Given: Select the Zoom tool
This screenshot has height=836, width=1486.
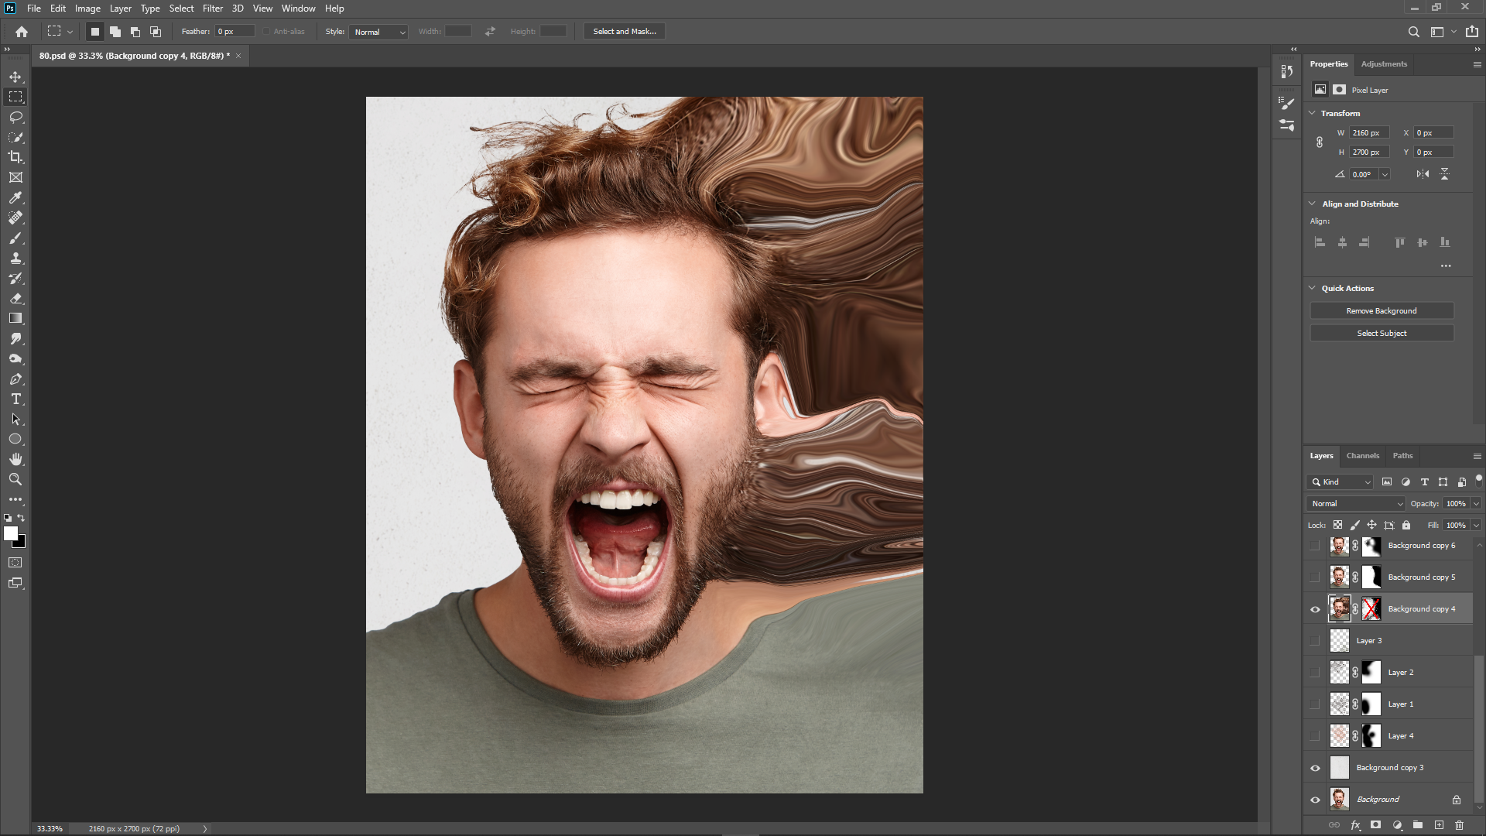Looking at the screenshot, I should [15, 479].
